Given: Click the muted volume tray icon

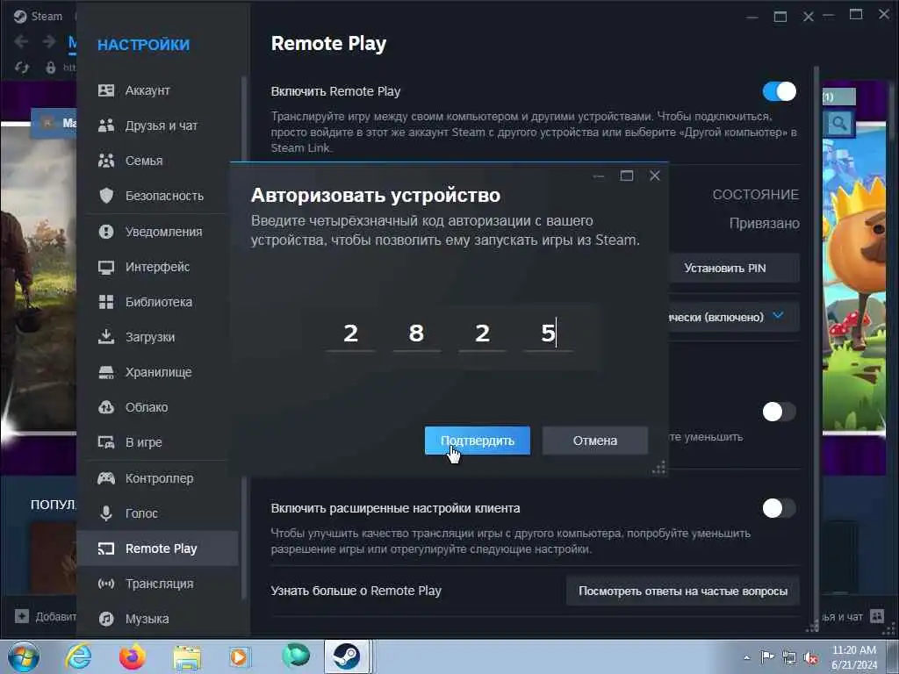Looking at the screenshot, I should tap(810, 657).
